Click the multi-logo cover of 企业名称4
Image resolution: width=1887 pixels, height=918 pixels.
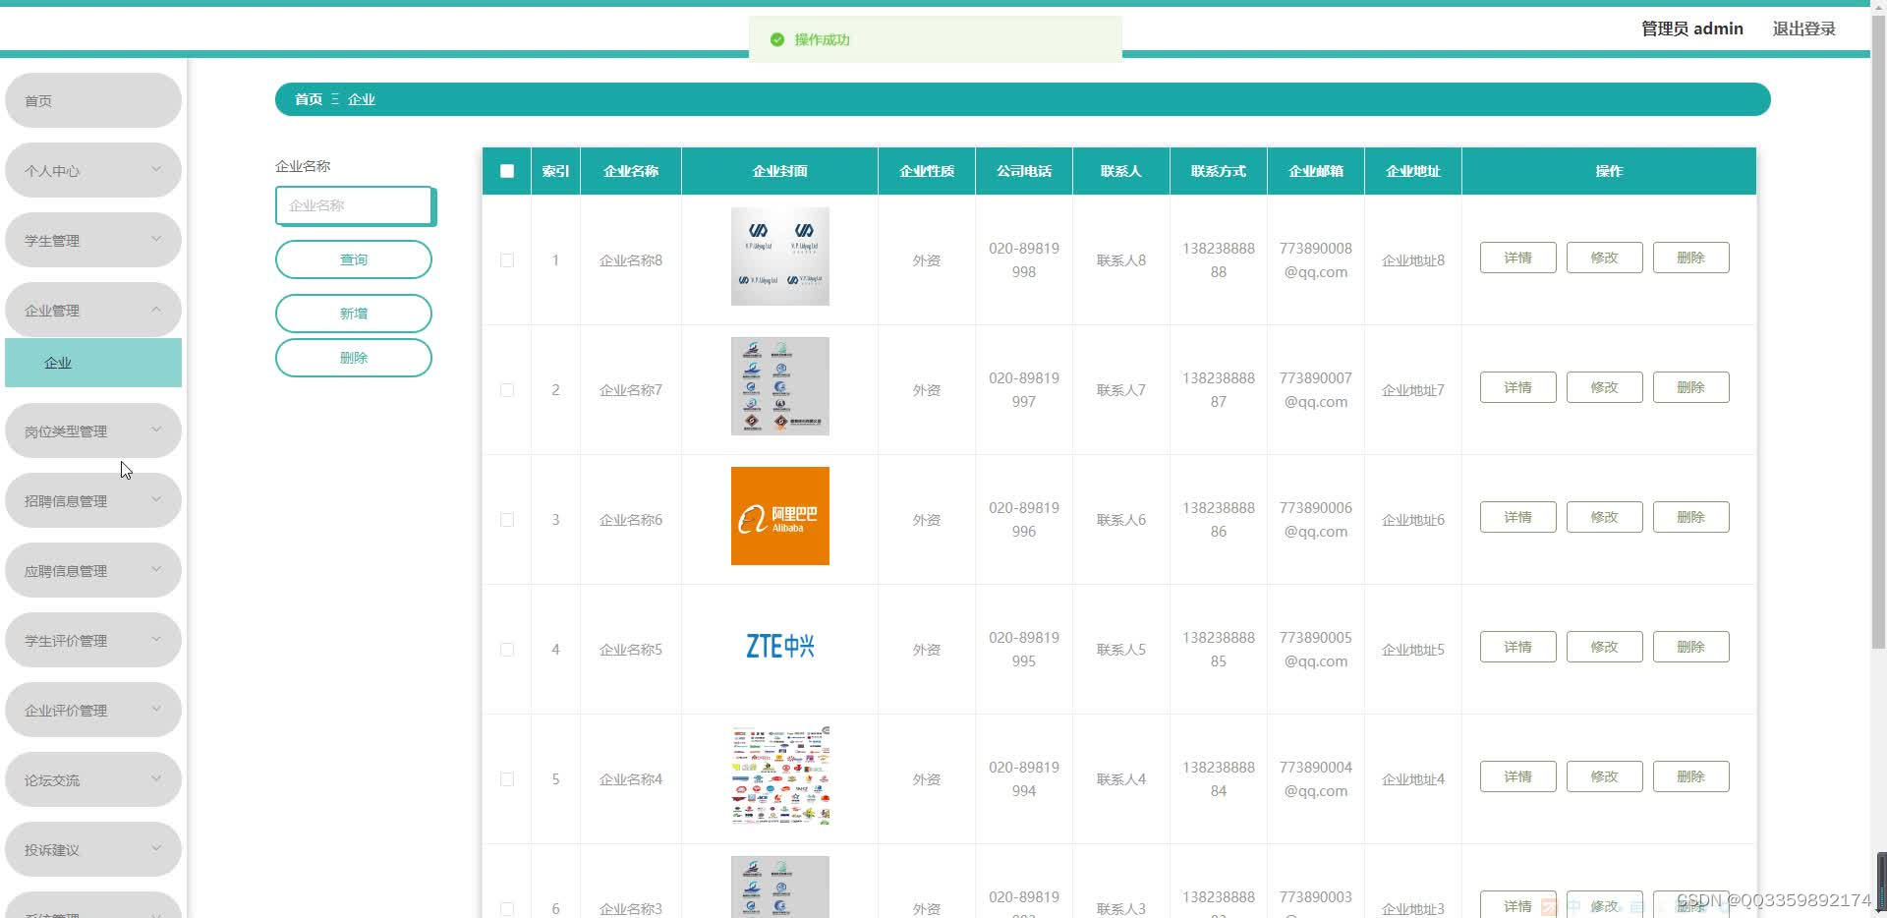click(780, 775)
